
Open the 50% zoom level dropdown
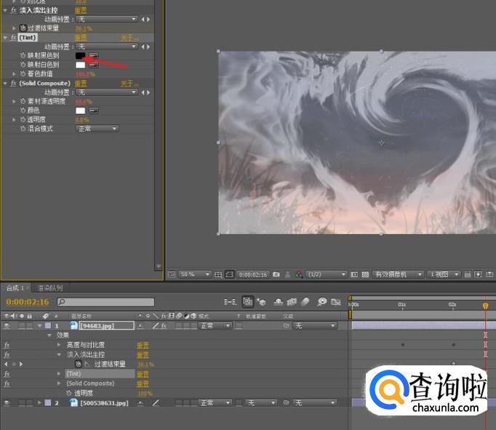coord(195,275)
